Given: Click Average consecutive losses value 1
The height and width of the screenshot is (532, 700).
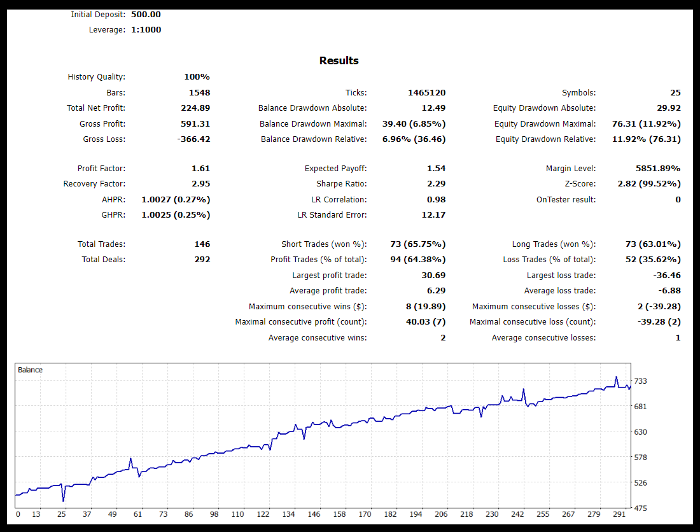Looking at the screenshot, I should [678, 338].
